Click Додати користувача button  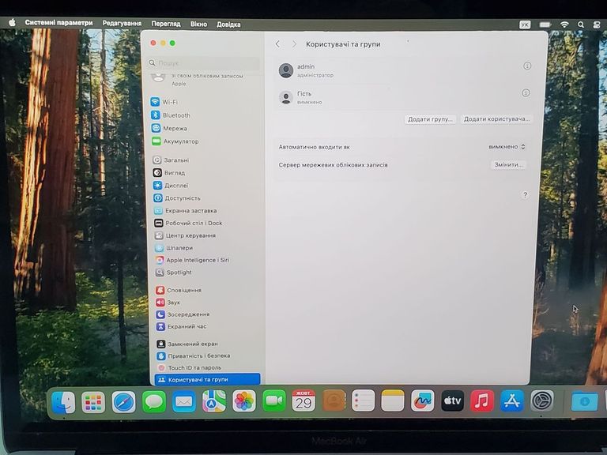pyautogui.click(x=496, y=119)
